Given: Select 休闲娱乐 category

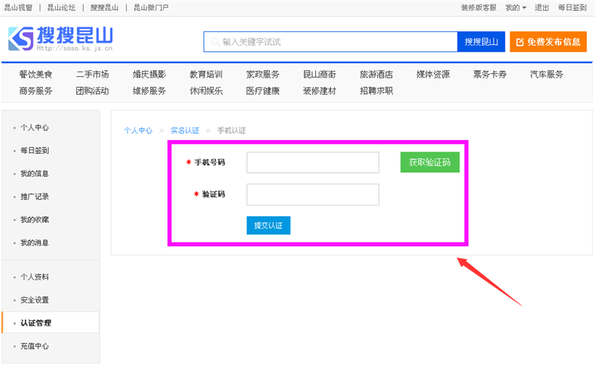Looking at the screenshot, I should coord(206,91).
